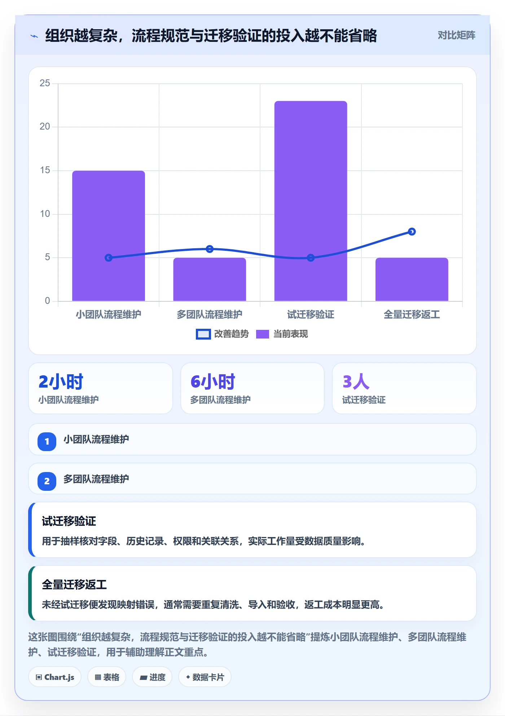Click the tall 试迁移验证 bar
Screen dimensions: 505x716
[x=311, y=201]
